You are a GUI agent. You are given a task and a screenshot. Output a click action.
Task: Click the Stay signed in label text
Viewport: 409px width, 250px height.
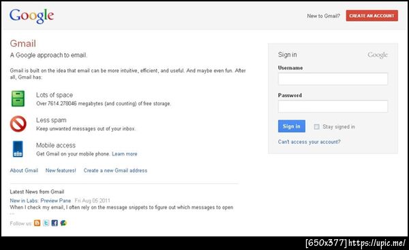339,127
